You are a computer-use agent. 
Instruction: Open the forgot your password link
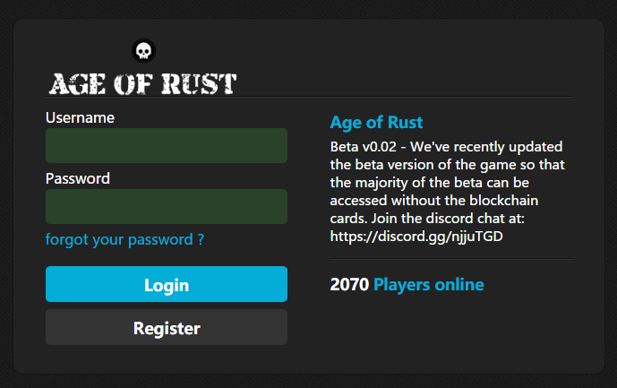coord(124,240)
